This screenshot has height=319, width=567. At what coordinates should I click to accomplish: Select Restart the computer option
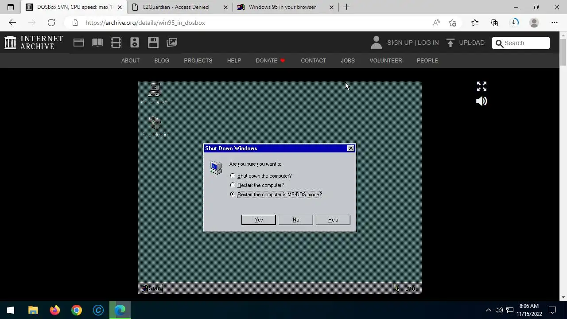pos(233,185)
